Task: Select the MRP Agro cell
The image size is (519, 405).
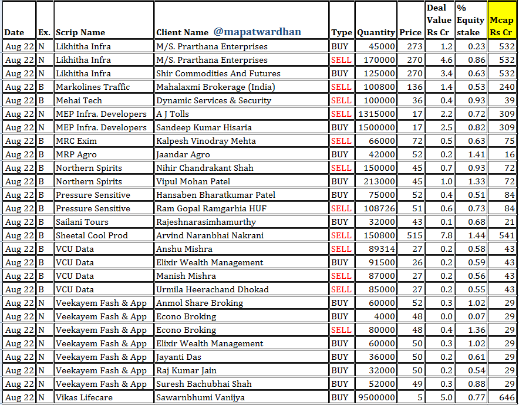Action: pos(103,154)
